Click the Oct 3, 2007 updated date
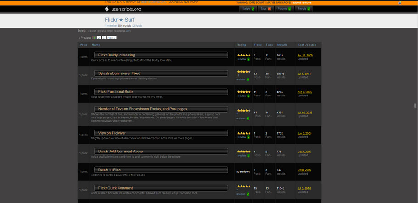The height and width of the screenshot is (203, 418). pos(304,152)
